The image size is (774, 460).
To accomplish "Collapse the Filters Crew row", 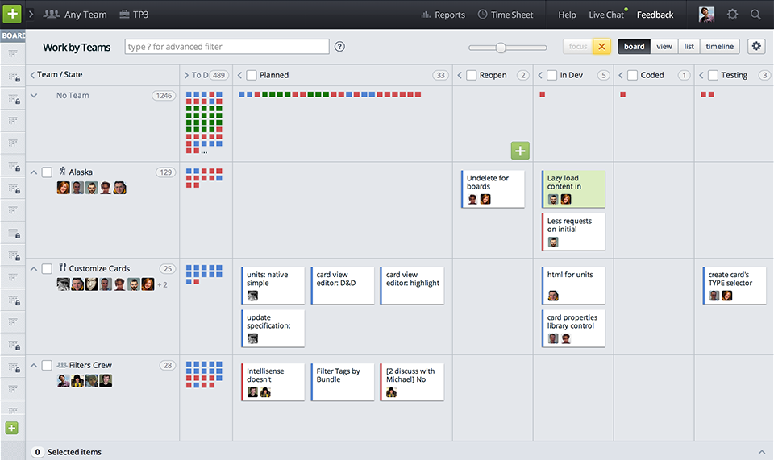I will click(34, 365).
